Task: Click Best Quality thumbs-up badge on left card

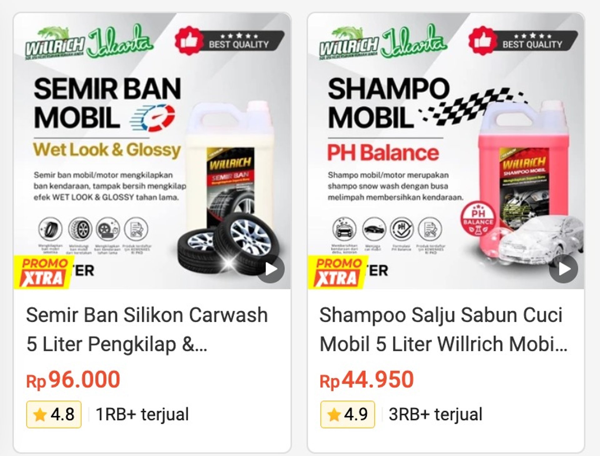Action: pyautogui.click(x=230, y=41)
